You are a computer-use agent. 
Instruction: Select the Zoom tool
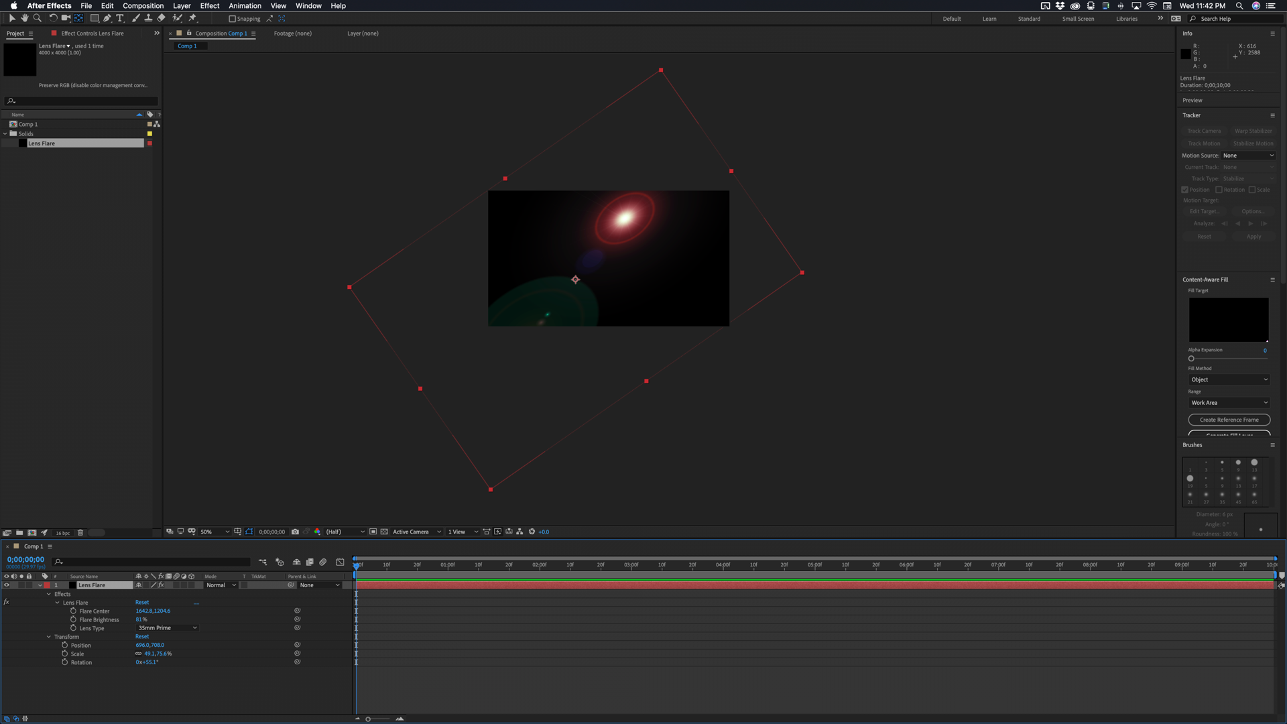38,18
